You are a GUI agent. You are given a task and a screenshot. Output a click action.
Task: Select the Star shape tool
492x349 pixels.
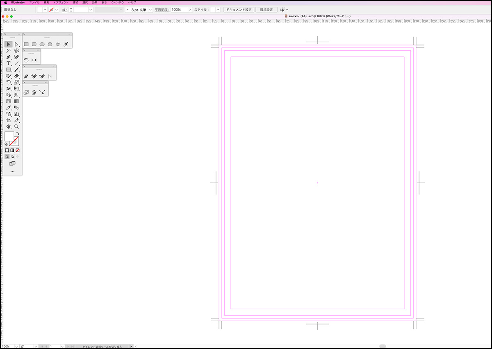[58, 44]
